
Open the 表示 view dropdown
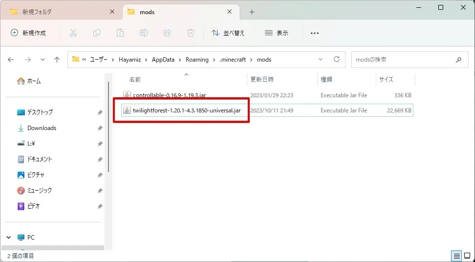277,33
